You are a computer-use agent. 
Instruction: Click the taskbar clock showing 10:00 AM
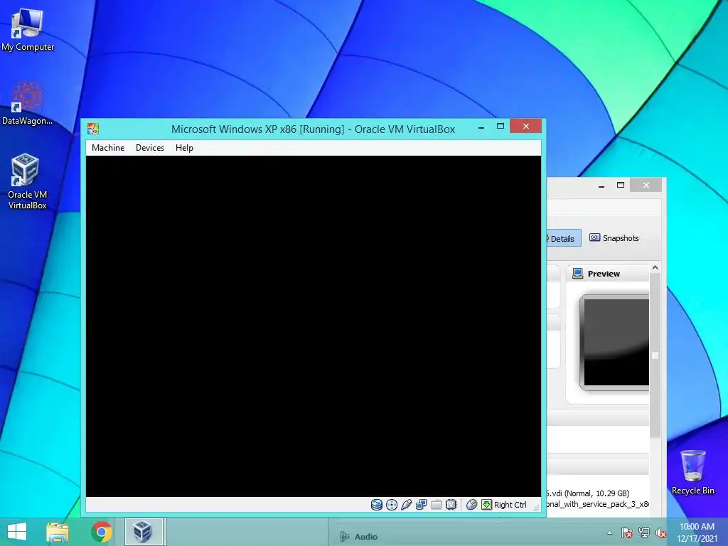click(697, 532)
